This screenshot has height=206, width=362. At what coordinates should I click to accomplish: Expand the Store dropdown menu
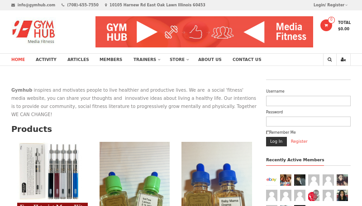[x=179, y=60]
